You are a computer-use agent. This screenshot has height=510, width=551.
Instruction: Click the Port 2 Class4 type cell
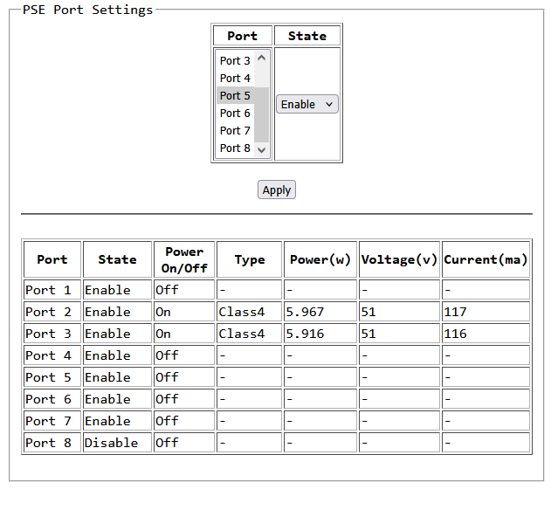coord(249,312)
